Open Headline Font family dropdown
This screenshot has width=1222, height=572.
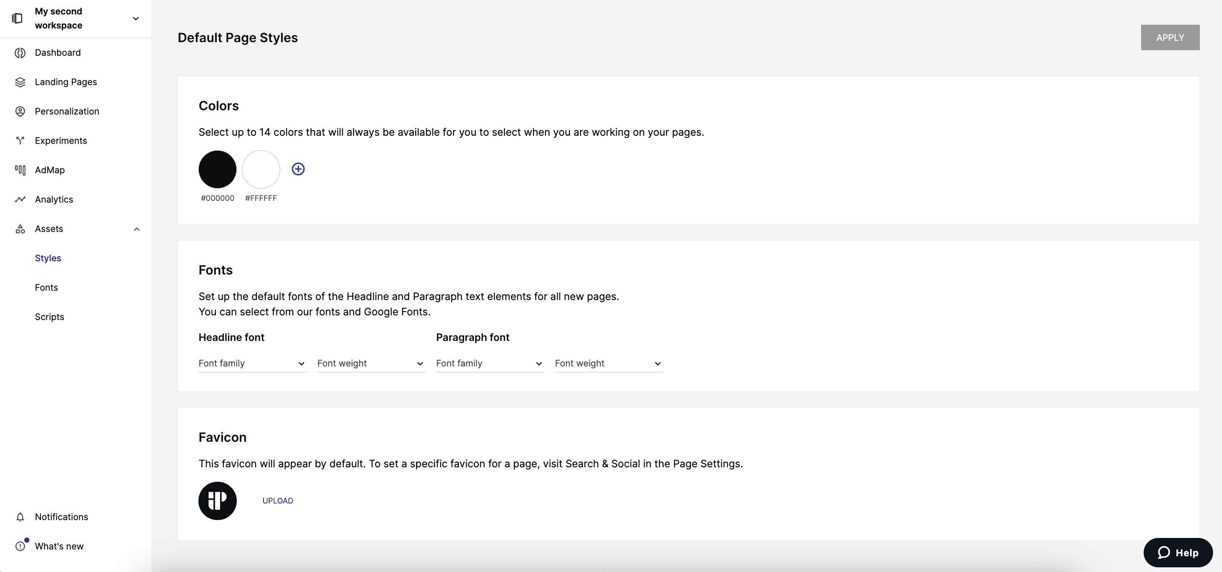click(x=252, y=364)
